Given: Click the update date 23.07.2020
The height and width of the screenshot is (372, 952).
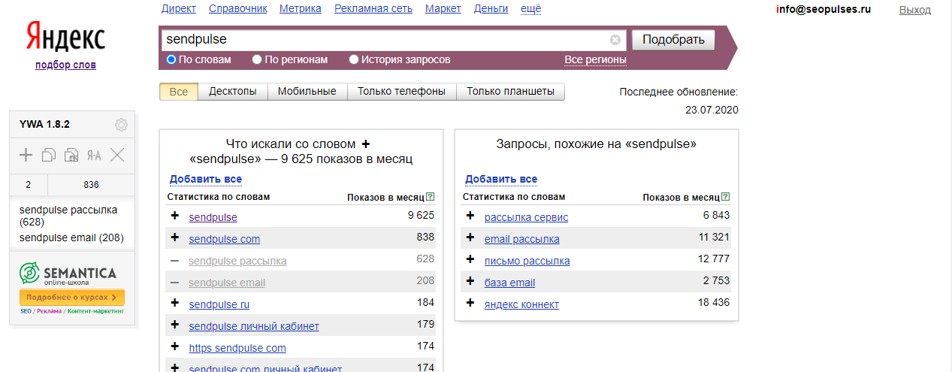Looking at the screenshot, I should 712,110.
